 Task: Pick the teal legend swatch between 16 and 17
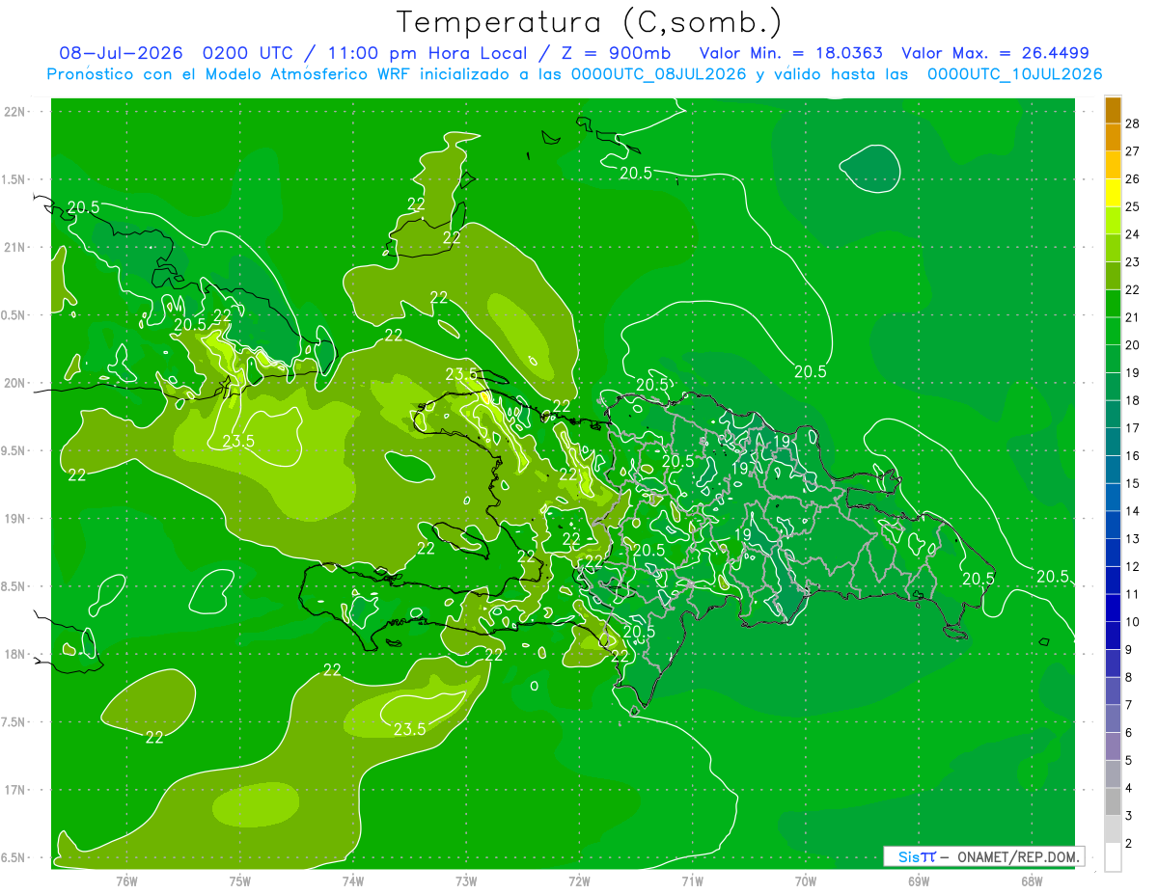[x=1113, y=442]
